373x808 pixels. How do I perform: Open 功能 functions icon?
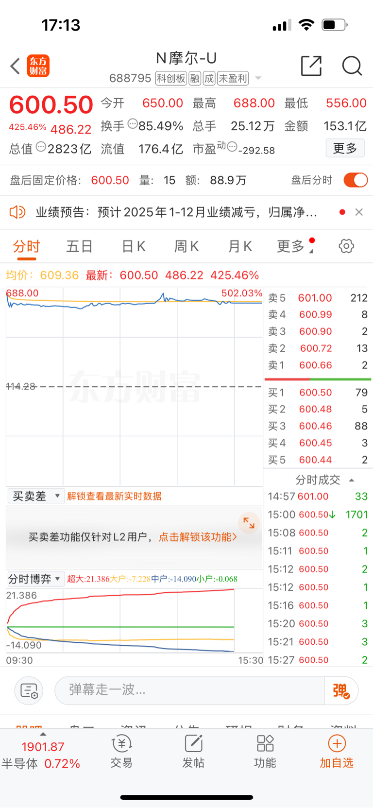(x=265, y=751)
